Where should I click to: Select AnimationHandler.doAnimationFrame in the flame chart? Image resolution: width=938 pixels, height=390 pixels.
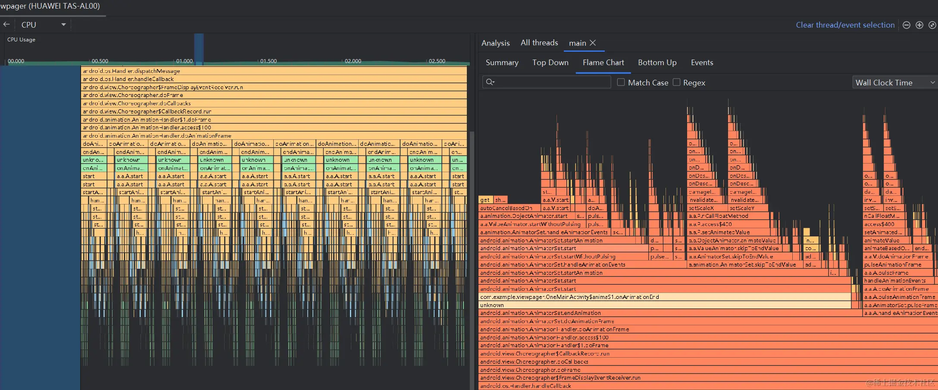click(708, 329)
